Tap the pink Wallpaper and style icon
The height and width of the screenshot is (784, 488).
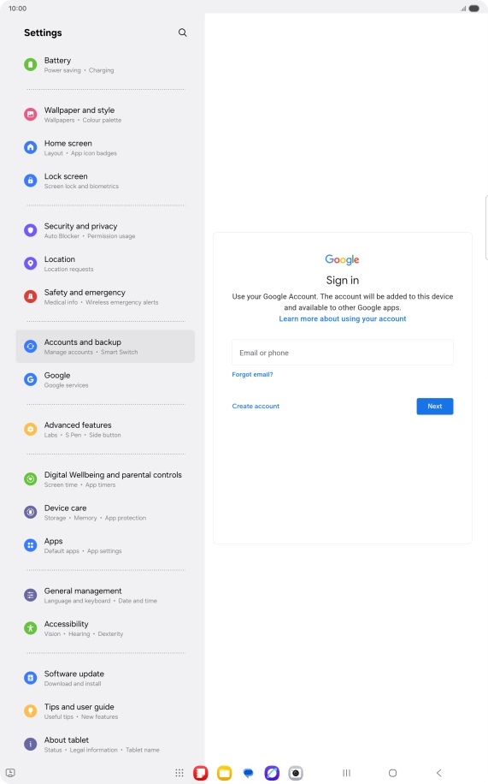(31, 115)
